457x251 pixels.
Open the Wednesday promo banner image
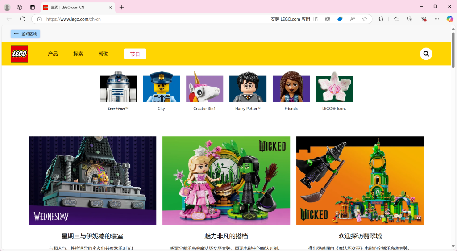point(92,180)
